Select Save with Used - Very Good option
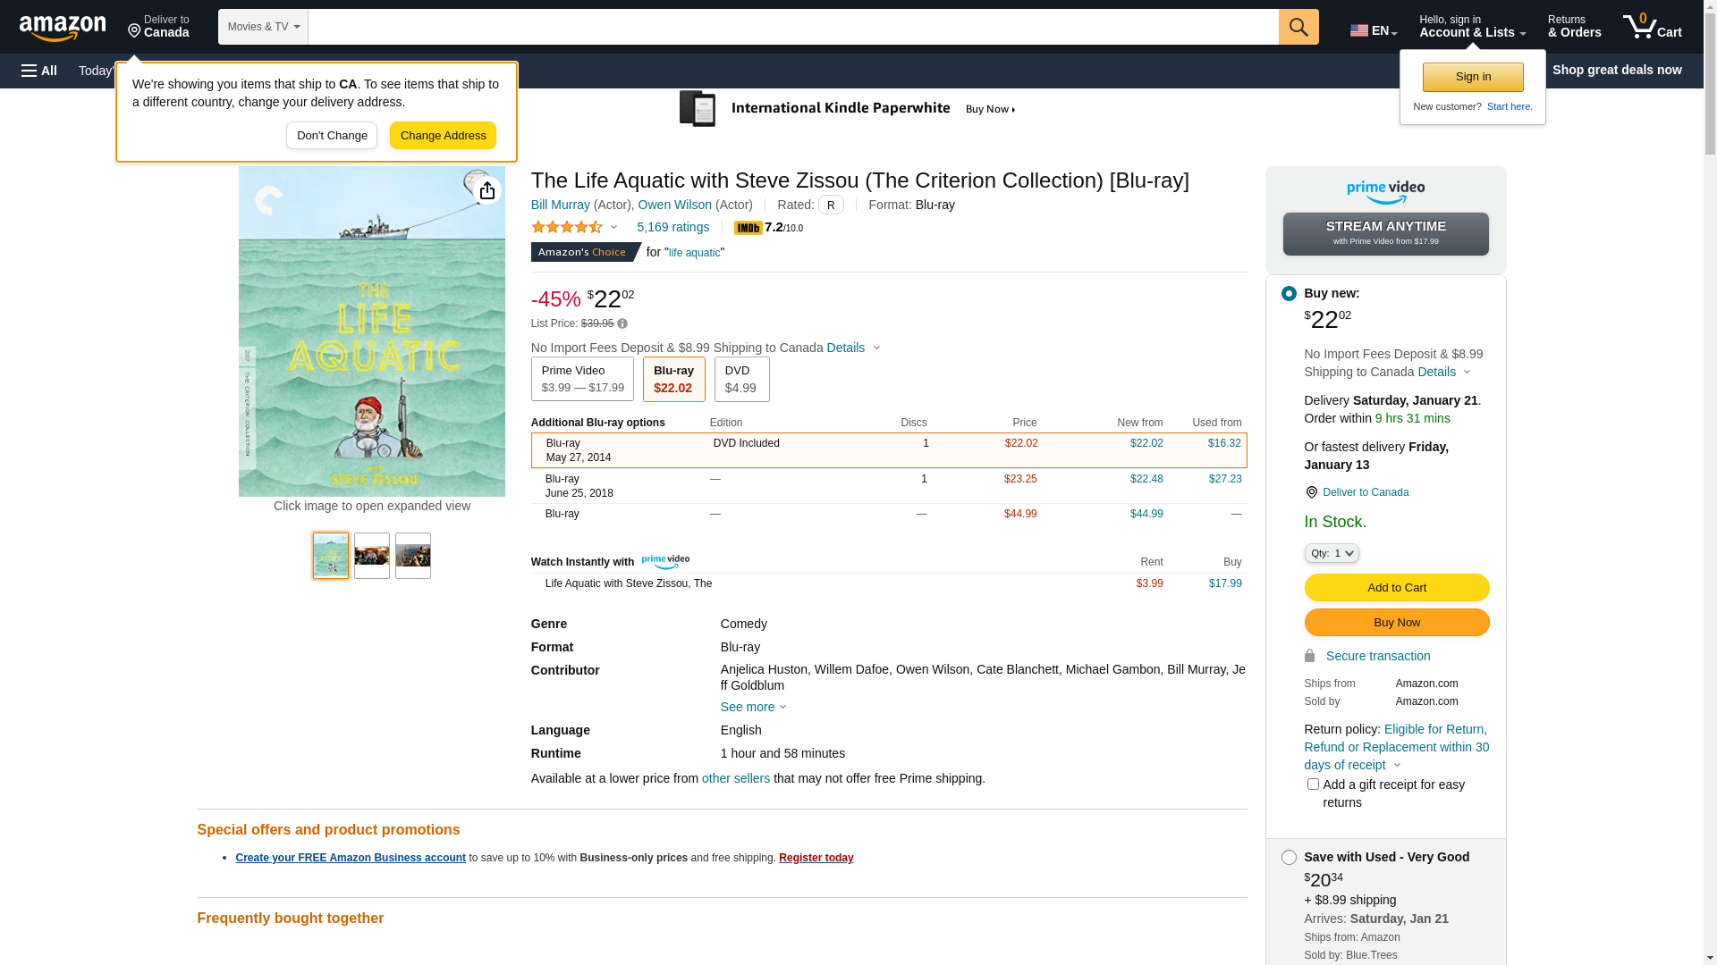 coord(1289,858)
